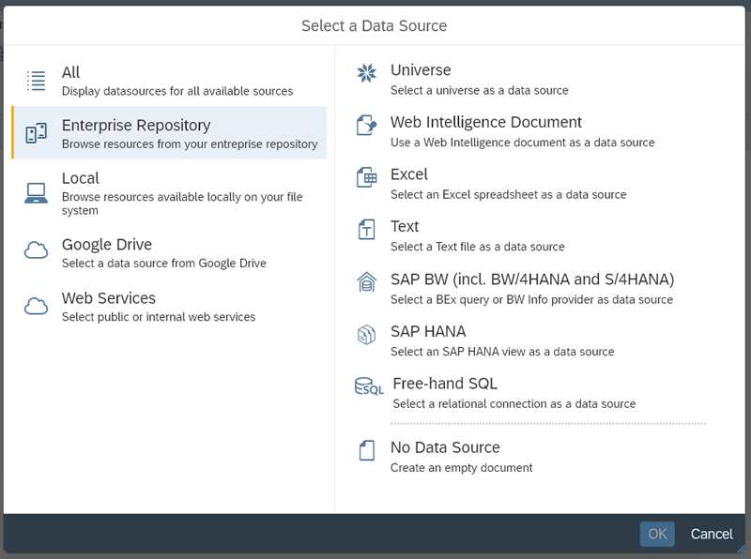Click the SAP HANA icon
The width and height of the screenshot is (751, 559).
click(x=367, y=335)
